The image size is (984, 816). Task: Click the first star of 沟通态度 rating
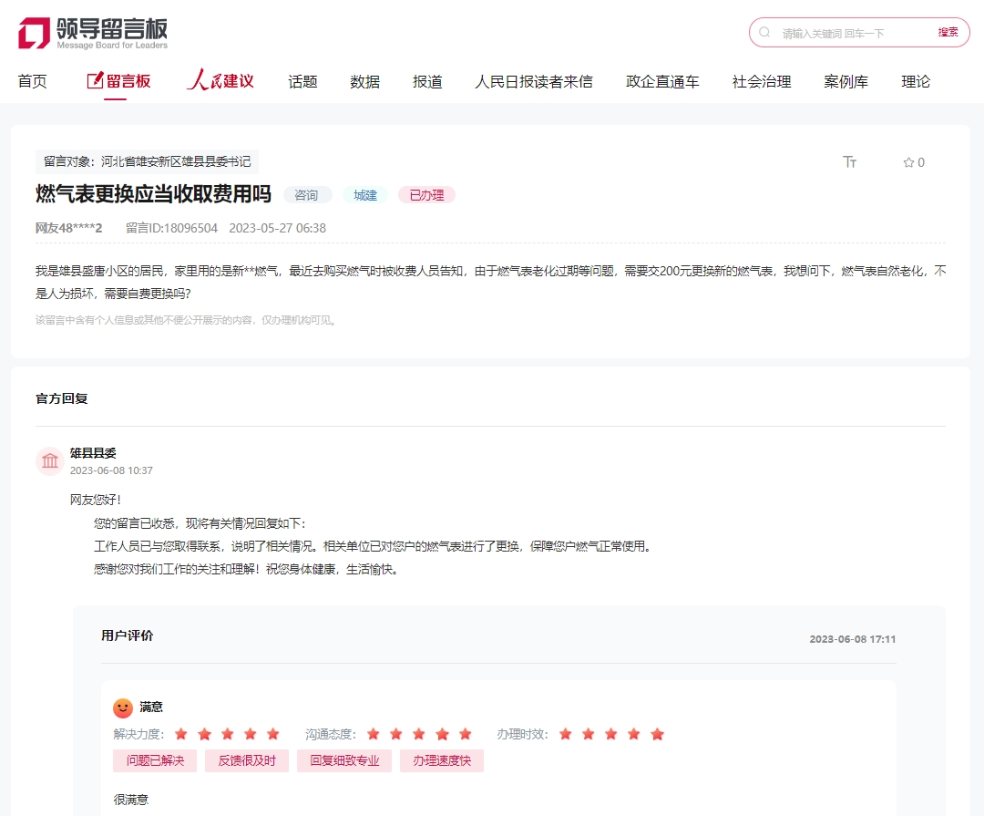(374, 734)
